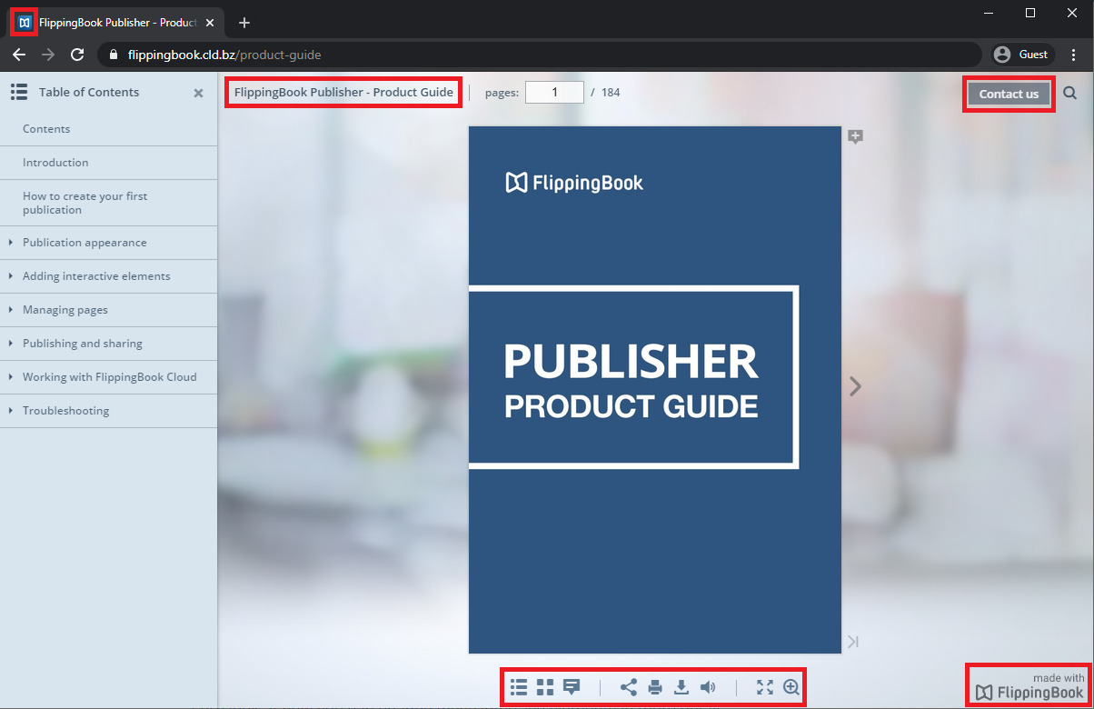Select Publishing and sharing text in sidebar
Image resolution: width=1094 pixels, height=709 pixels.
[x=83, y=344]
